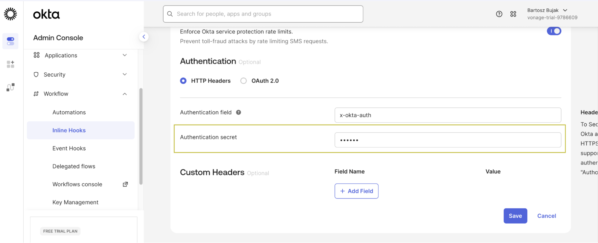Open the apps grid icon in header
This screenshot has height=243, width=598.
coord(513,14)
